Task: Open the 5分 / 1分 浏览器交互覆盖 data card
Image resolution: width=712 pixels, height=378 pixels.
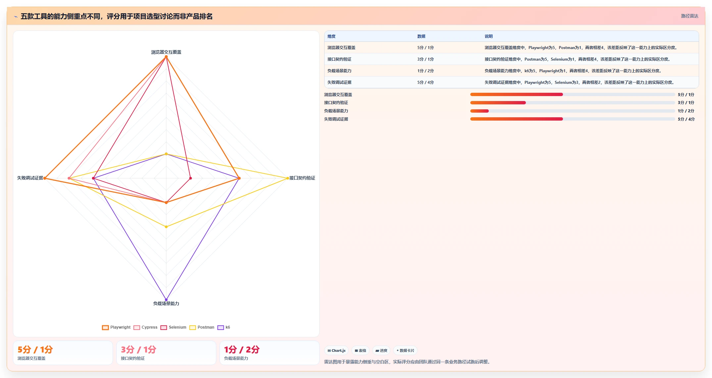Action: 63,353
